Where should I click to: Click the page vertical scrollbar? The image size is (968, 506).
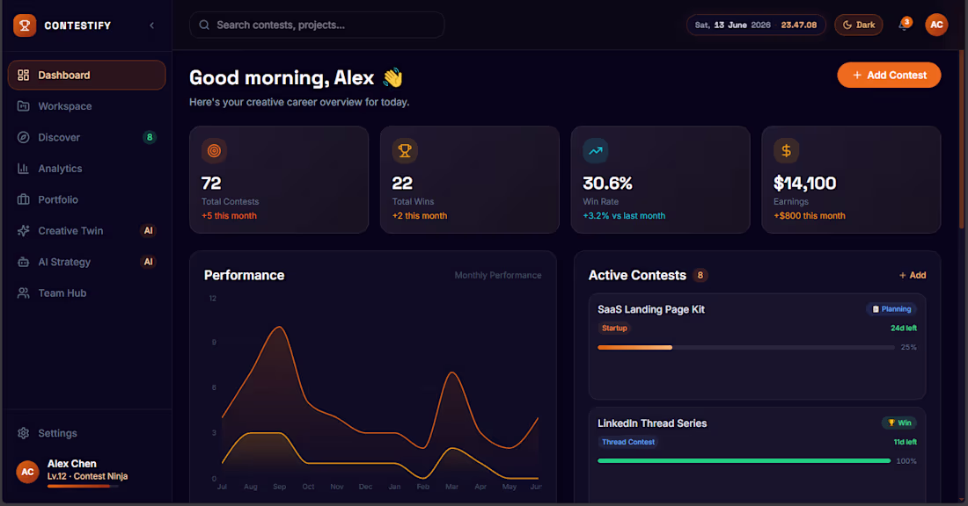(961, 140)
